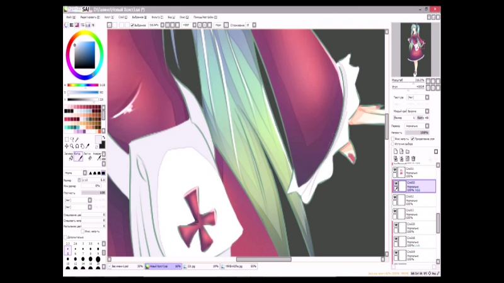Select the lasso selection tool

(x=72, y=139)
